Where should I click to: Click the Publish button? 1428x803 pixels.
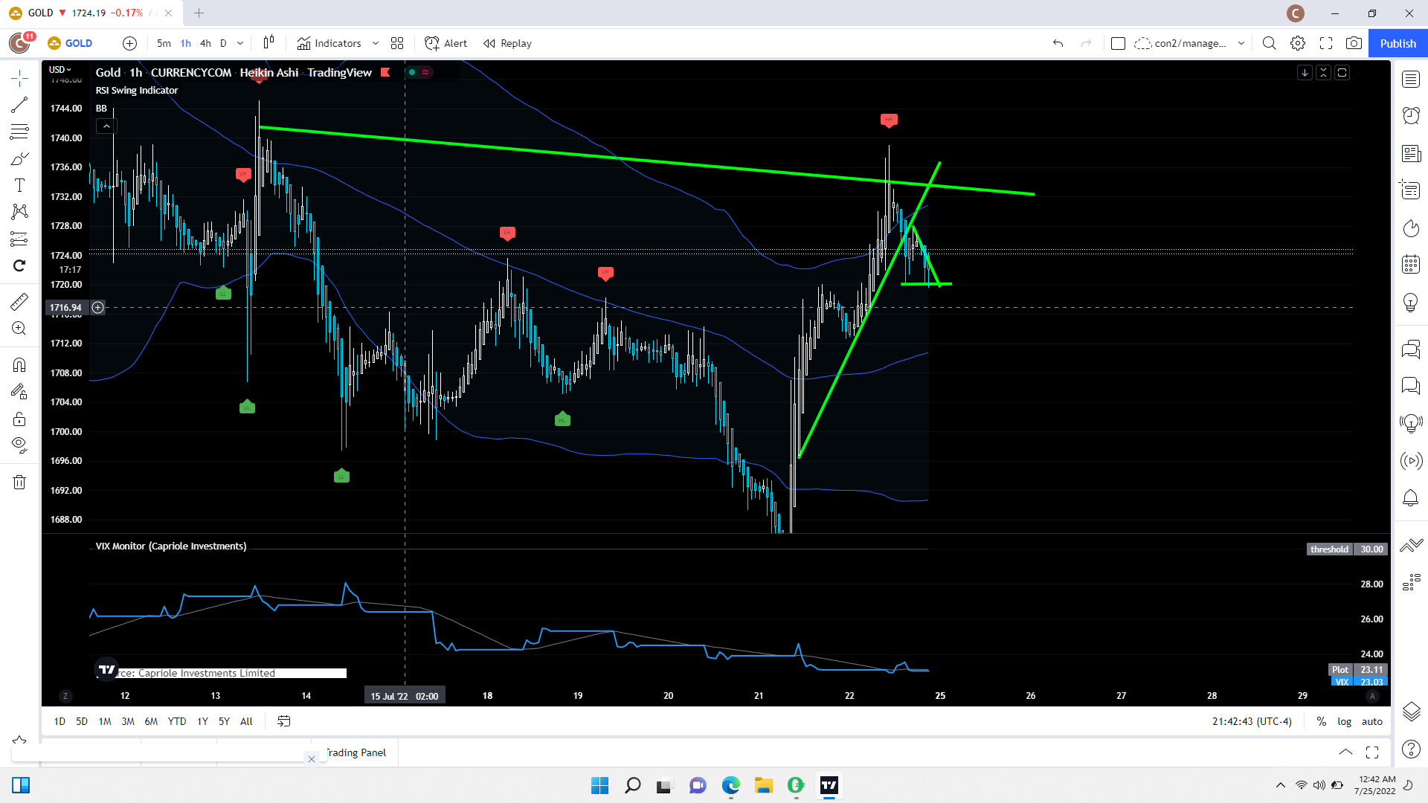[x=1398, y=43]
